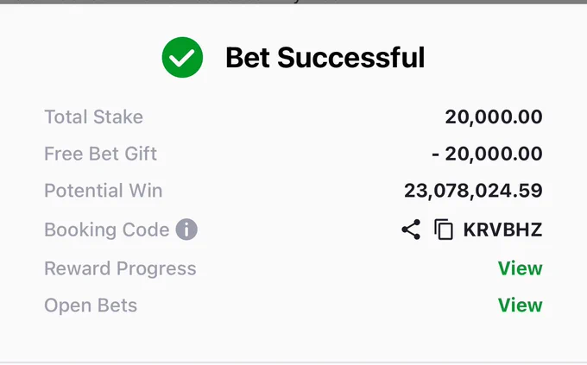This screenshot has width=587, height=365.
Task: View Open Bets link
Action: [x=520, y=305]
